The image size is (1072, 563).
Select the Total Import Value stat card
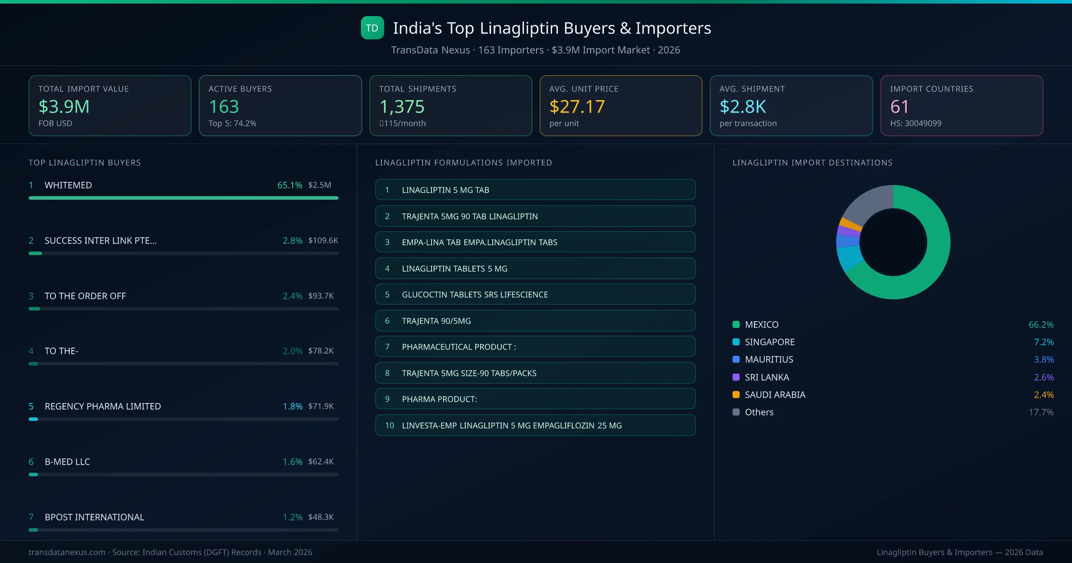109,105
